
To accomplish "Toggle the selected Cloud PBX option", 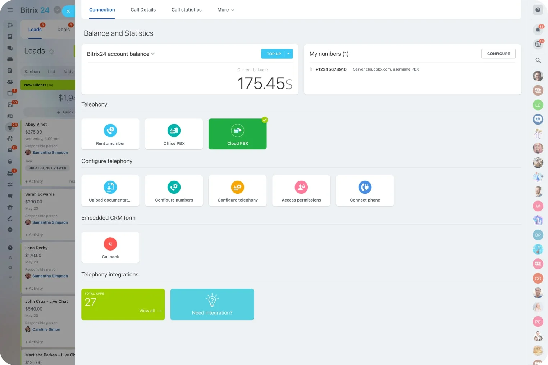I will [238, 134].
